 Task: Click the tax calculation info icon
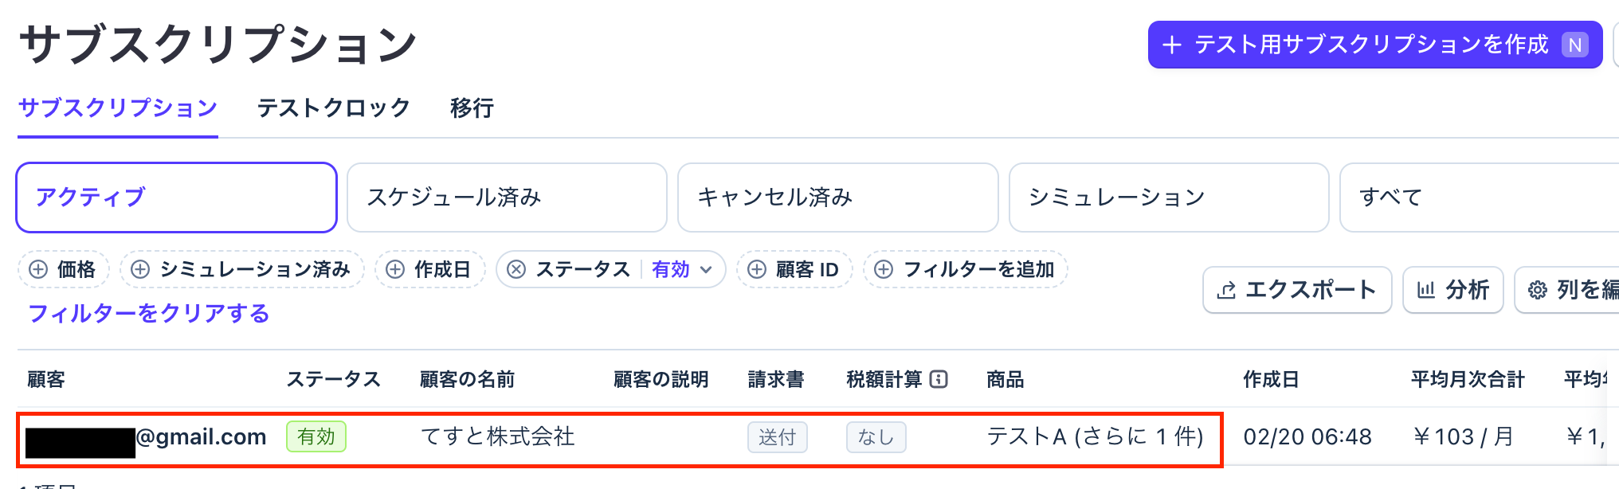coord(939,379)
